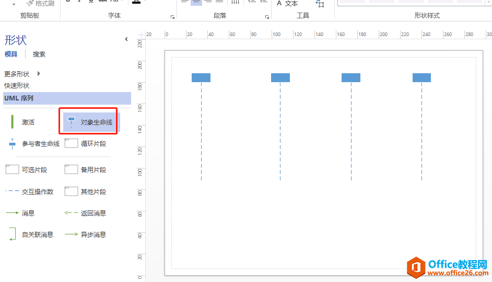Select the leftmost lifeline head on canvas
The width and height of the screenshot is (492, 282).
point(201,77)
